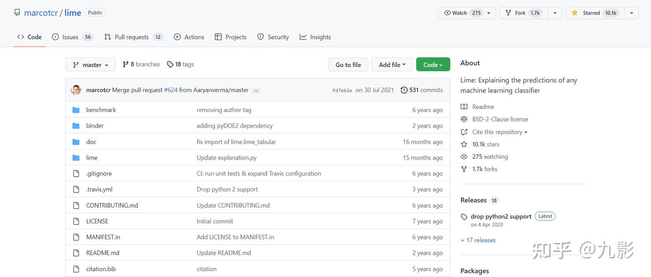The image size is (651, 277).
Task: Open the 'Initial commit' message link
Action: point(215,221)
